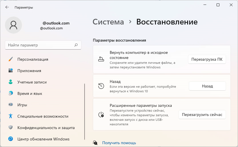
Task: Open the Получить помощь link
Action: tap(119, 143)
